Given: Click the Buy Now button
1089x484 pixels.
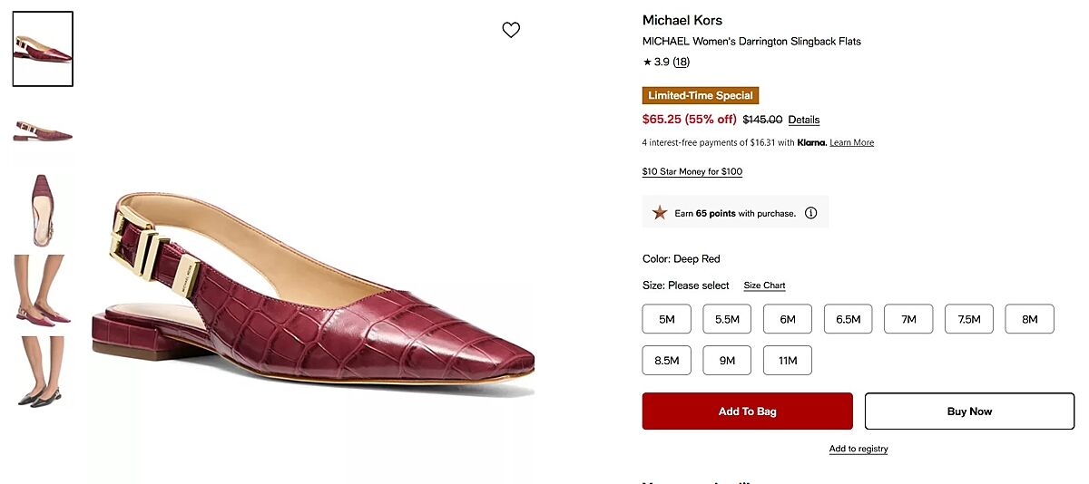Looking at the screenshot, I should (969, 411).
